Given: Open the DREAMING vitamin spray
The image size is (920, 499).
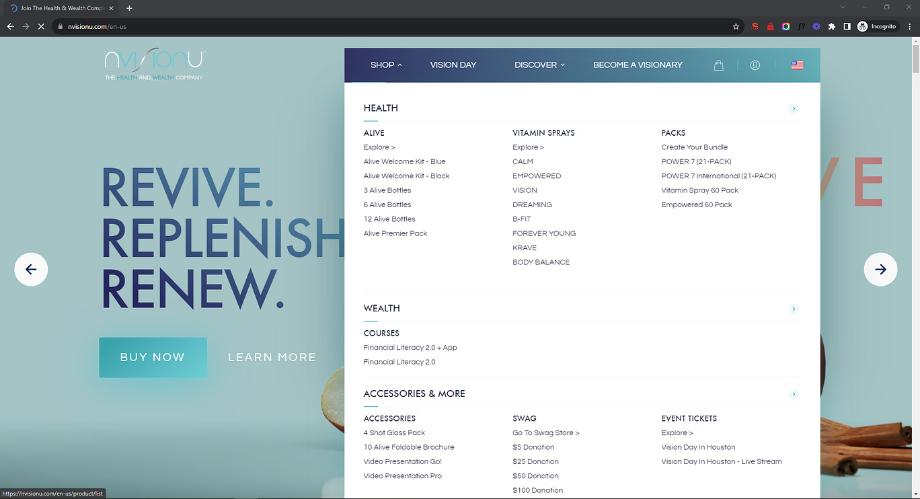Looking at the screenshot, I should click(532, 205).
